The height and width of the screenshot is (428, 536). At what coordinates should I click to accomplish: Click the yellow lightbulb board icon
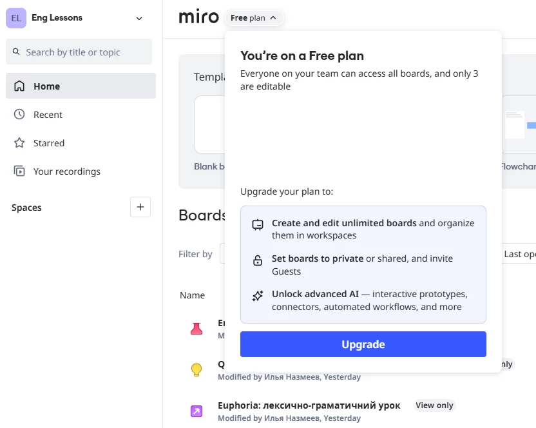click(196, 369)
